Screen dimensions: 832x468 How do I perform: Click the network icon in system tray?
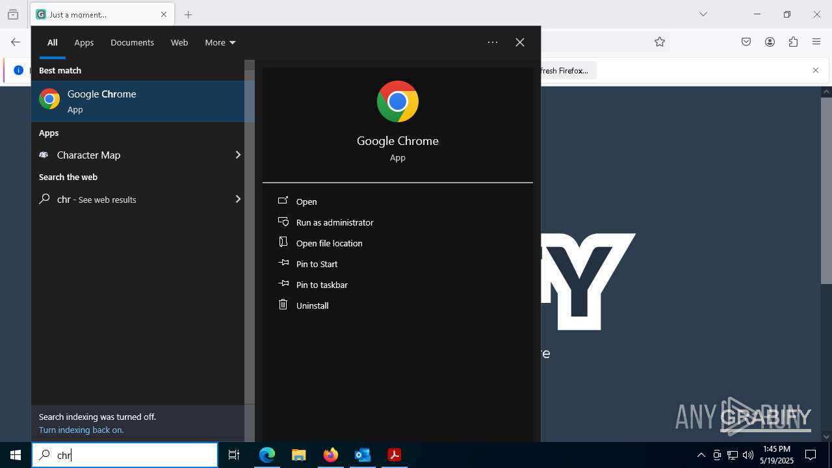coord(733,455)
